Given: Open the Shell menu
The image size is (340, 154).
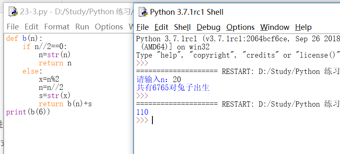Looking at the screenshot, I should coord(182,27).
